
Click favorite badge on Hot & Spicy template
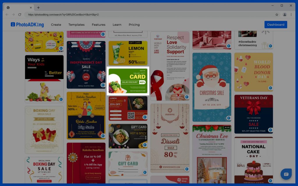point(145,145)
